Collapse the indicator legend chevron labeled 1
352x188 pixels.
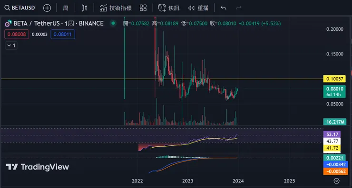11,45
